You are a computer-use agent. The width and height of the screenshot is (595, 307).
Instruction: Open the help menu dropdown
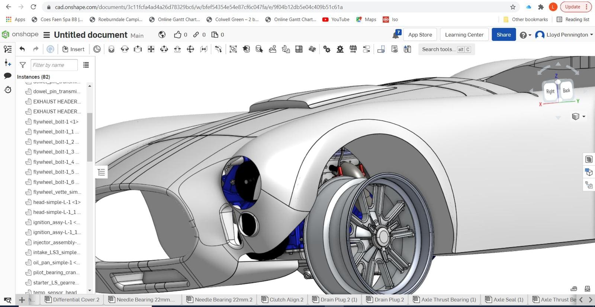tap(525, 35)
